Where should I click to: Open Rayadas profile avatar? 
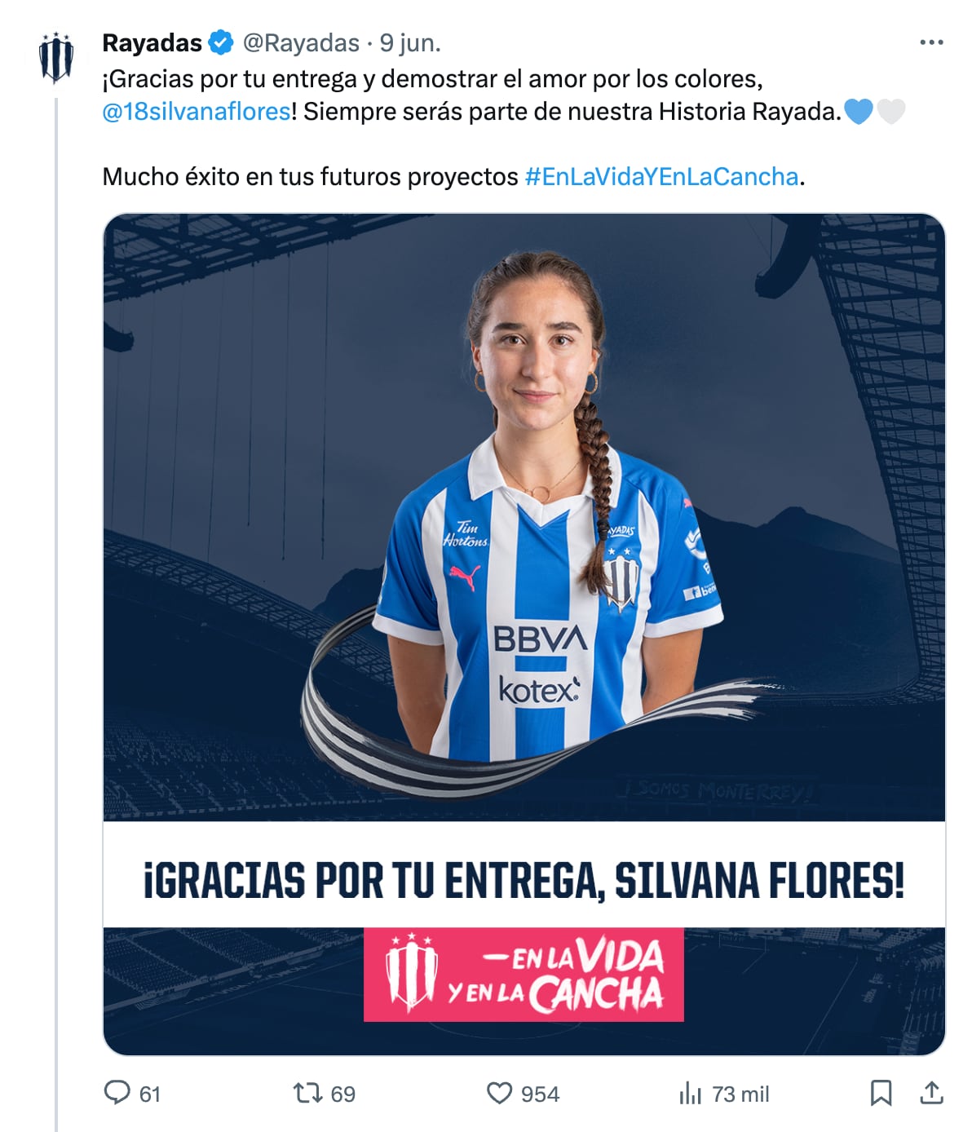click(56, 57)
